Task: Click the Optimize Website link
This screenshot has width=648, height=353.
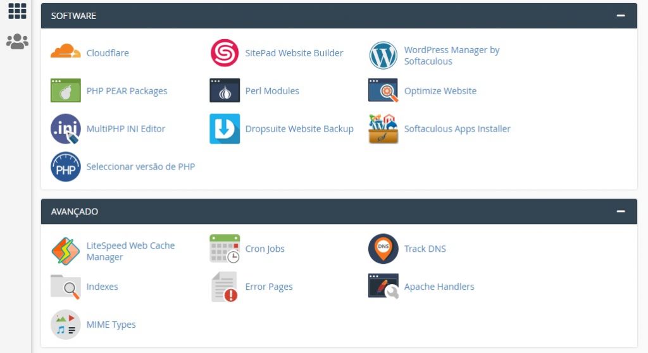Action: pyautogui.click(x=440, y=90)
